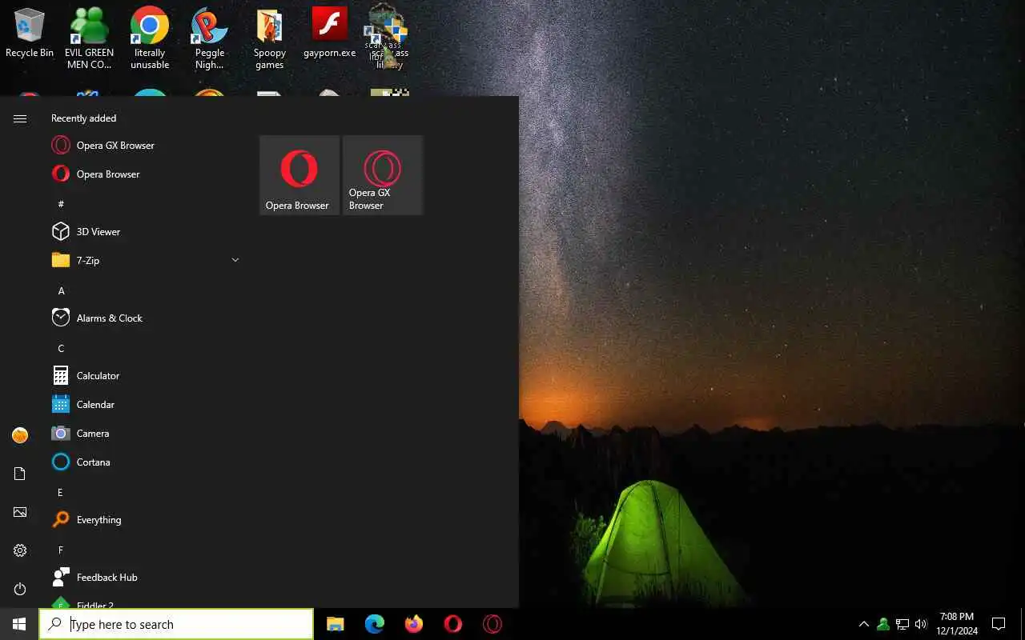Screen dimensions: 1025x640
Task: Open Alarms & Clock app
Action: click(x=144, y=318)
